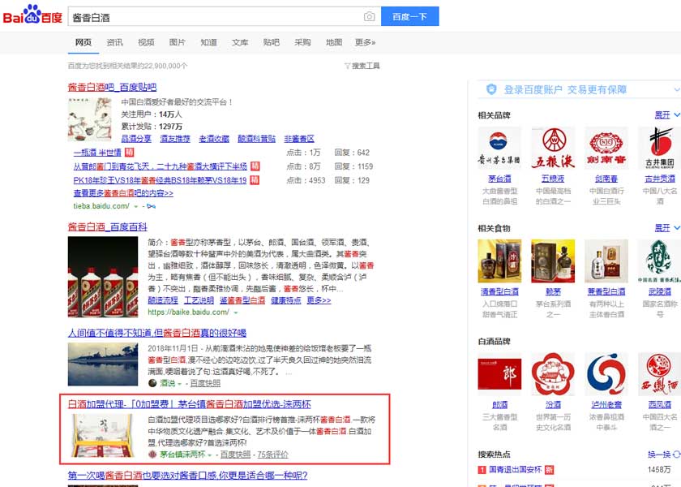
Task: Click the shield icon beside 登录百度账户
Action: (491, 89)
